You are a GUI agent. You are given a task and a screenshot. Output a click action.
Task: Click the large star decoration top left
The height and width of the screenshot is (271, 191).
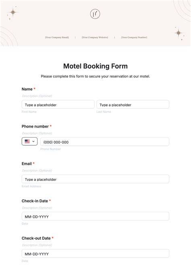tap(13, 12)
